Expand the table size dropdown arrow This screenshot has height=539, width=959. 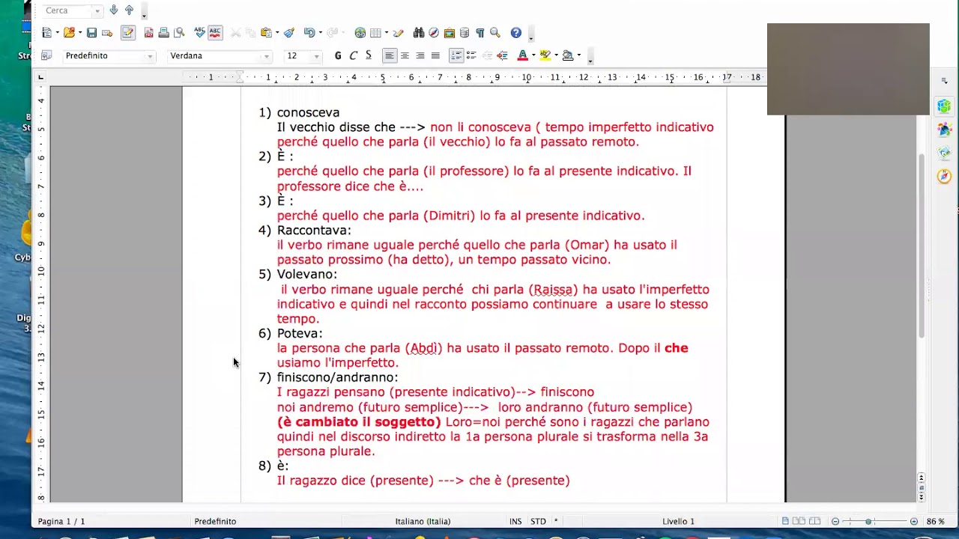pyautogui.click(x=386, y=33)
